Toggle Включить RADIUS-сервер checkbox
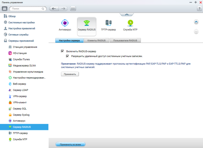Screen dimensions: 203x148 click(62, 51)
